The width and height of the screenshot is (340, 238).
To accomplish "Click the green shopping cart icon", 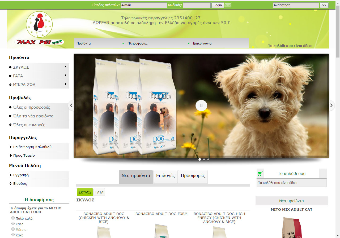I will coord(260,174).
